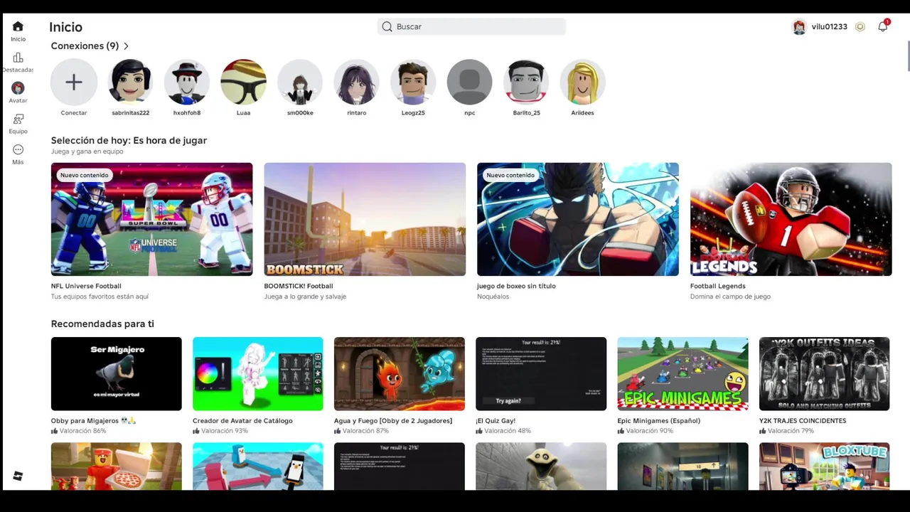This screenshot has height=512, width=910.
Task: Open Creador de Avatar de Catálogo thumbnail
Action: pyautogui.click(x=258, y=374)
